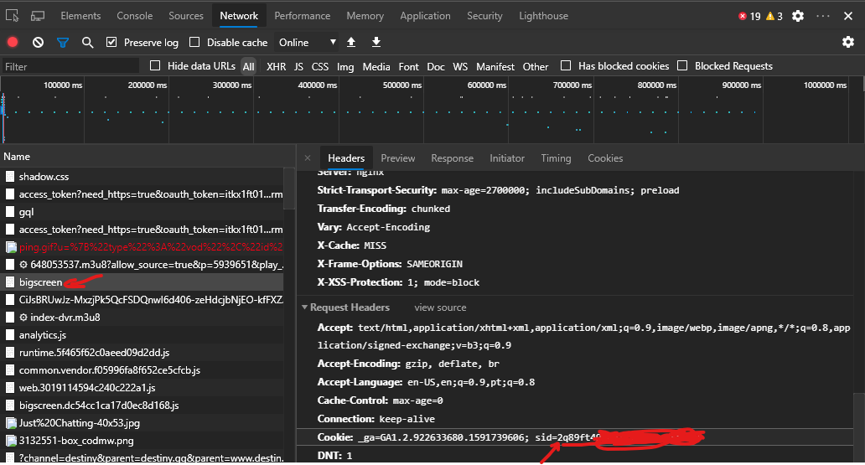Stop recording network log

(12, 43)
